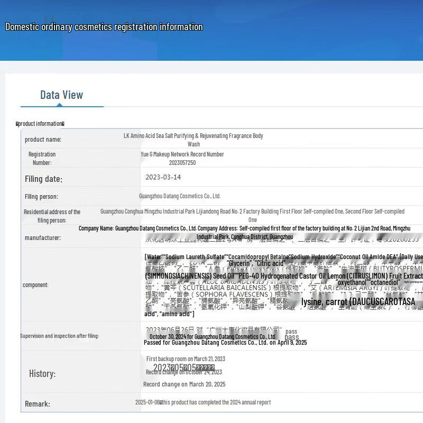Click the Domestic ordinary cosmetics registration title
This screenshot has width=423, height=423.
pyautogui.click(x=104, y=27)
